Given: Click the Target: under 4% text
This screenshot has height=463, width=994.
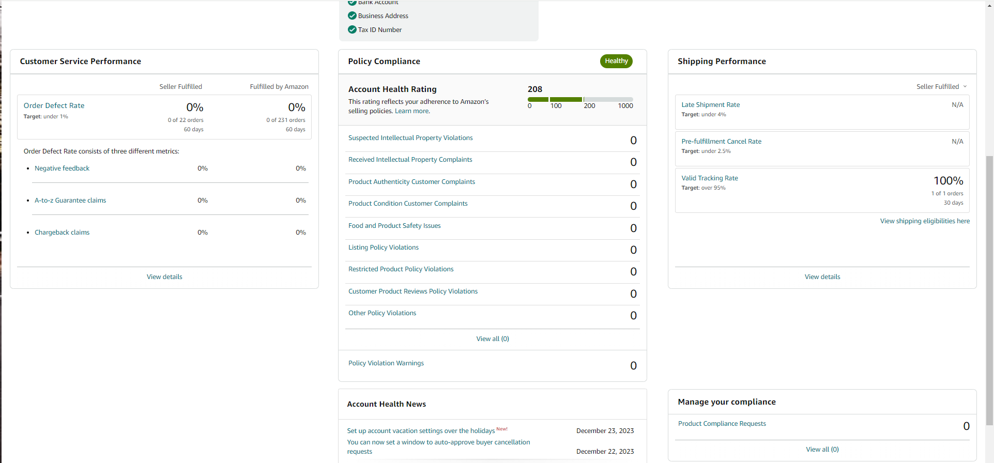Looking at the screenshot, I should [704, 115].
